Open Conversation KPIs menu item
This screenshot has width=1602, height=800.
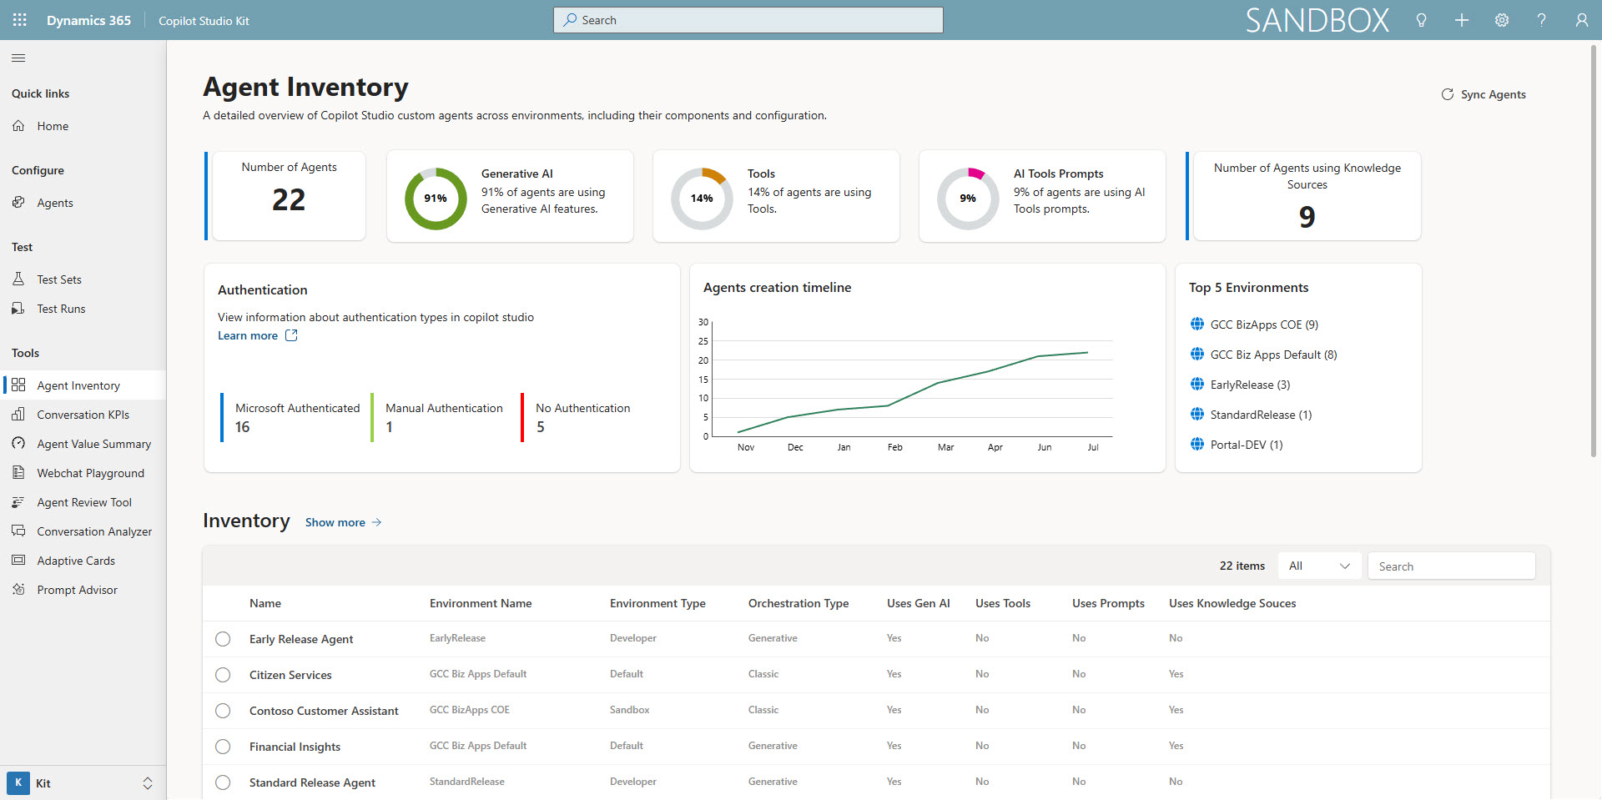point(83,415)
